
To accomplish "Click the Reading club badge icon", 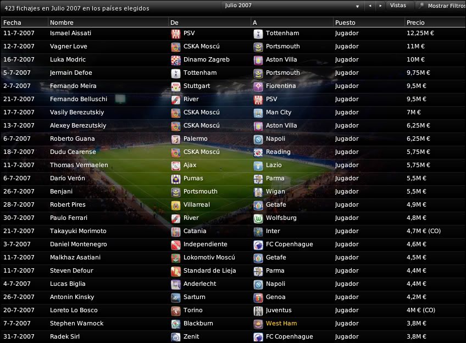I will pos(258,152).
